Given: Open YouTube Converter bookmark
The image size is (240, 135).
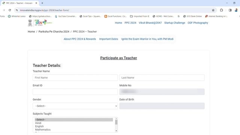Looking at the screenshot, I should 66,16.
